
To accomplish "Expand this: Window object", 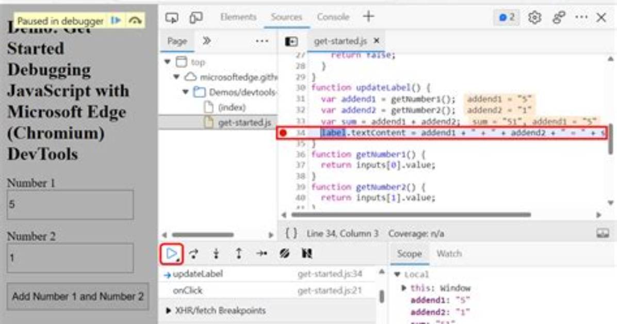I will click(x=403, y=288).
